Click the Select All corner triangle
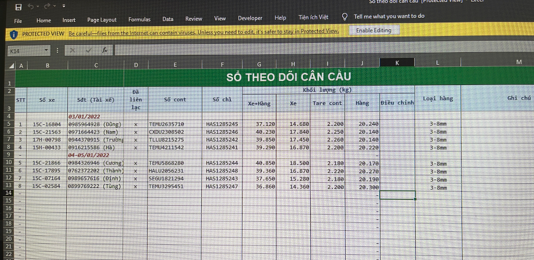The width and height of the screenshot is (534, 260). [x=12, y=66]
